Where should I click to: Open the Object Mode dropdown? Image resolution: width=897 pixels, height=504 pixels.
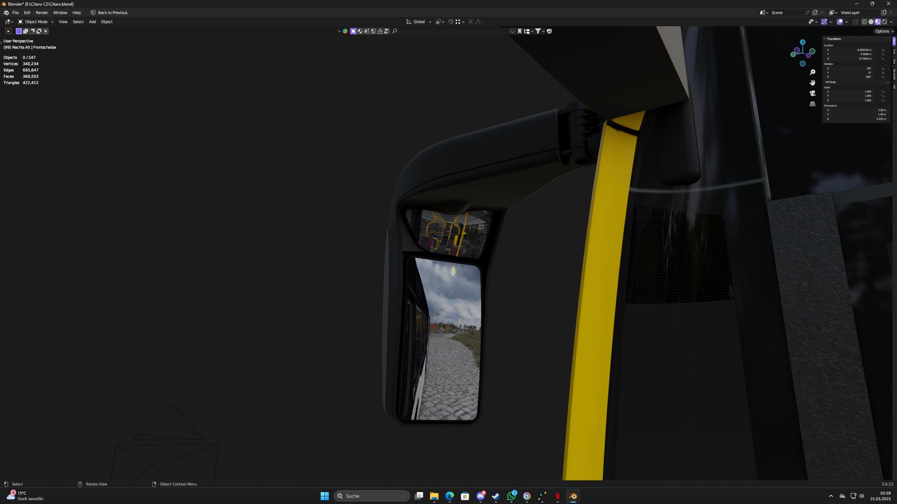36,22
